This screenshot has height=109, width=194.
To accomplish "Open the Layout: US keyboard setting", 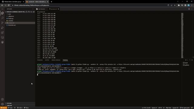I will [175, 108].
